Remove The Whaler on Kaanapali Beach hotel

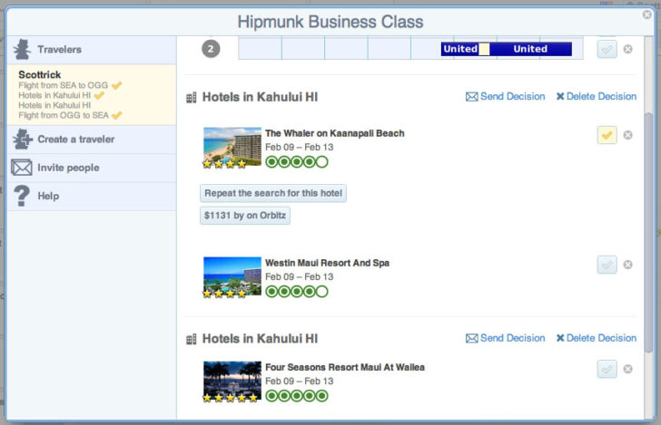[627, 135]
